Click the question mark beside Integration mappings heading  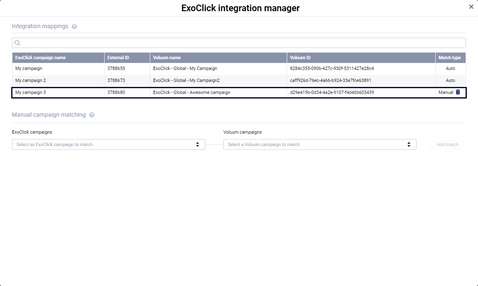pos(75,26)
